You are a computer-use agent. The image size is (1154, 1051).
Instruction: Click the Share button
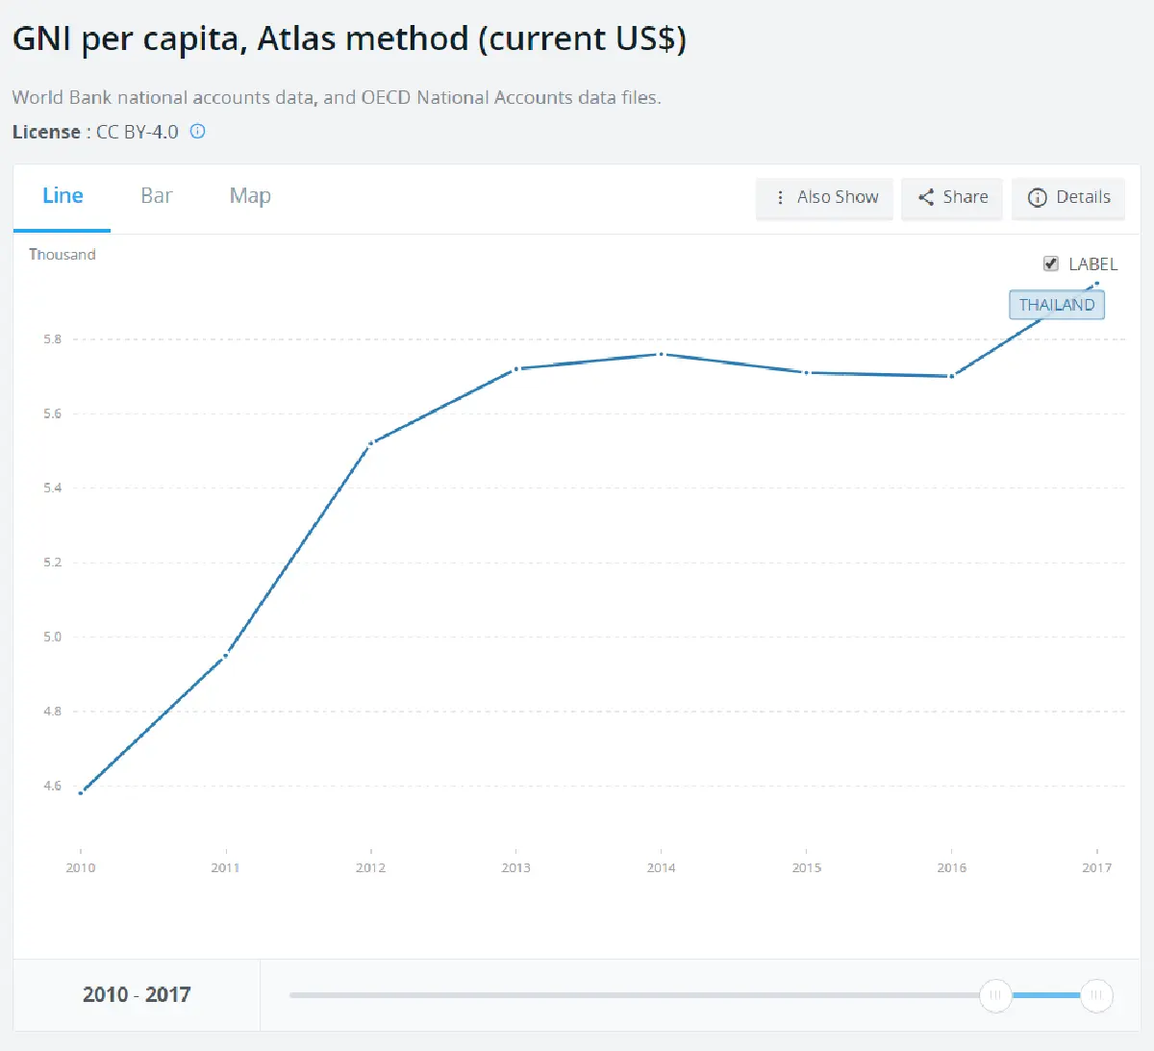pos(952,197)
